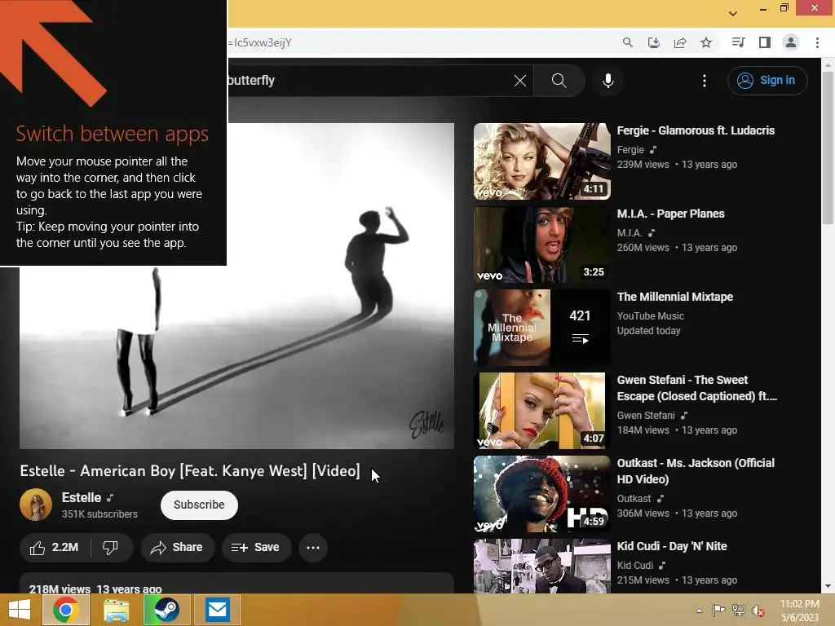Open Fergie Glamorous video thumbnail
This screenshot has height=626, width=835.
click(542, 161)
